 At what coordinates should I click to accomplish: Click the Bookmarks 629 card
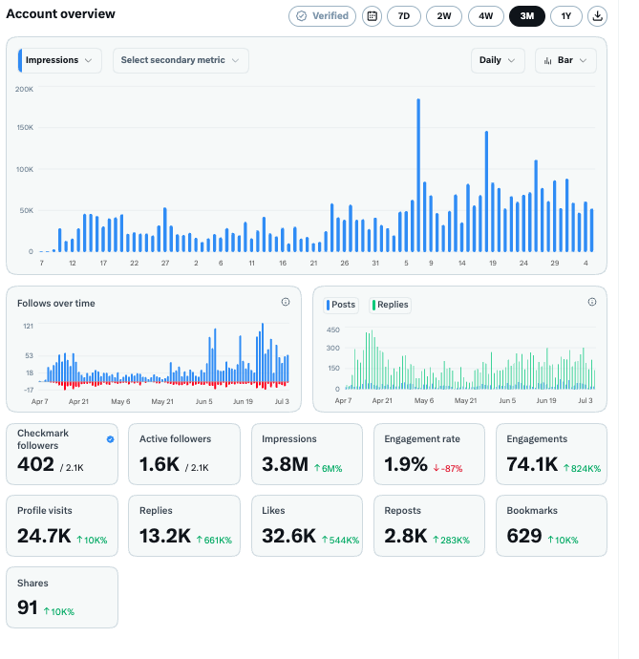coord(551,526)
